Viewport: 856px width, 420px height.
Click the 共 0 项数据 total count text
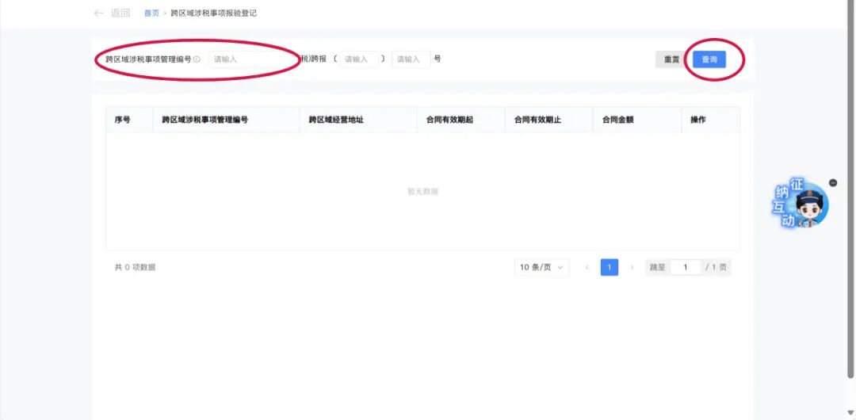pos(135,267)
